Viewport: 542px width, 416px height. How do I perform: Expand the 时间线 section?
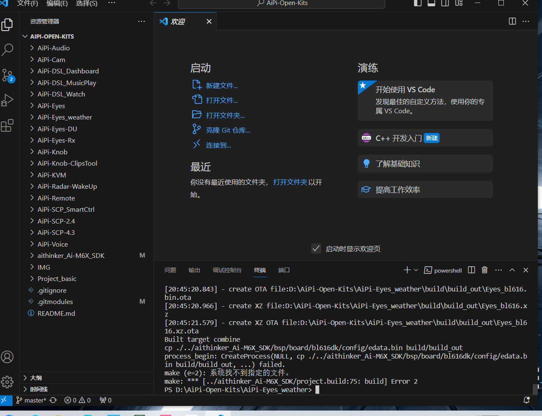point(86,389)
